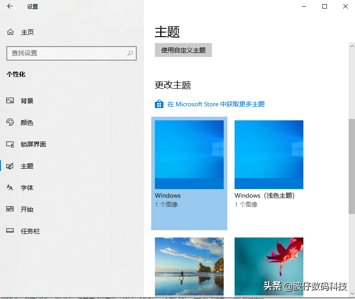
Task: Open 锁屏界面 settings page
Action: [x=34, y=144]
